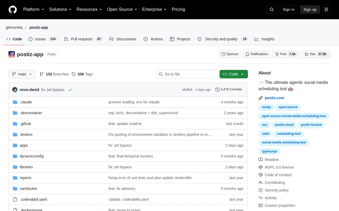Switch to the Discussions tab
The width and height of the screenshot is (339, 211).
pyautogui.click(x=123, y=39)
